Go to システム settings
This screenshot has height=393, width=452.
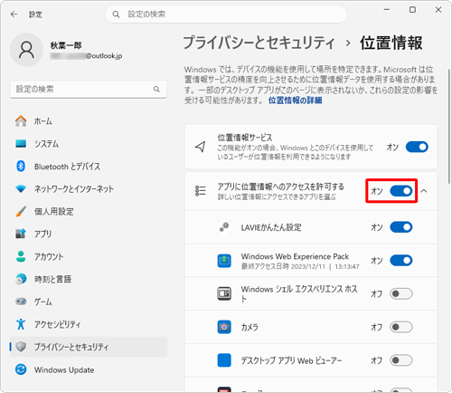89,144
